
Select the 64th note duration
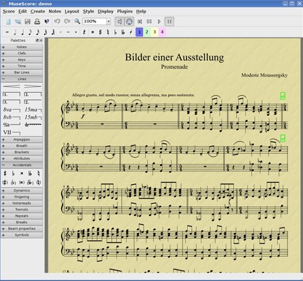[x=53, y=33]
